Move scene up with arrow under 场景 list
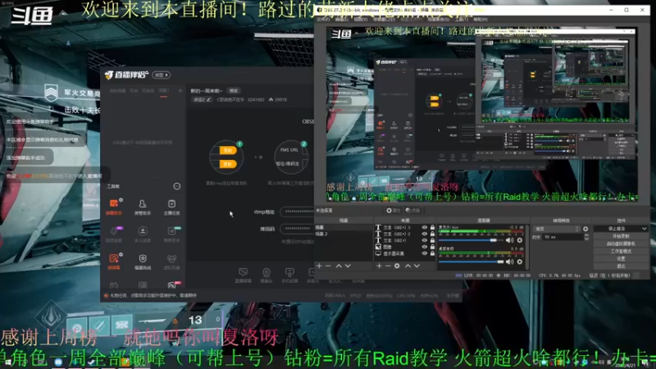 (339, 266)
